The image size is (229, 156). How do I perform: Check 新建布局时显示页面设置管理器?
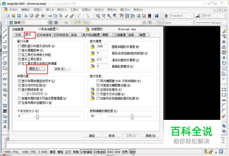pyautogui.click(x=20, y=98)
